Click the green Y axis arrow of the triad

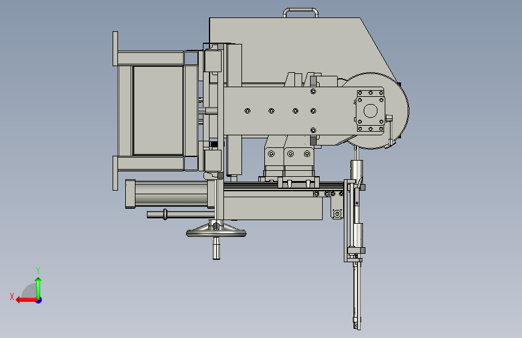pyautogui.click(x=39, y=287)
